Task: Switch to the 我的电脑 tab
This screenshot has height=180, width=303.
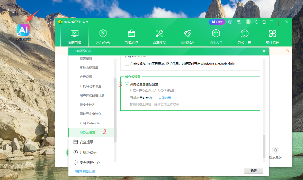Action: point(74,36)
